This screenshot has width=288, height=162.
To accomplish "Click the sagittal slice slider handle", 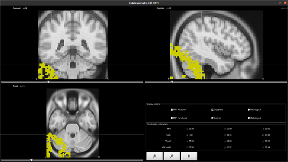I will [x=172, y=82].
